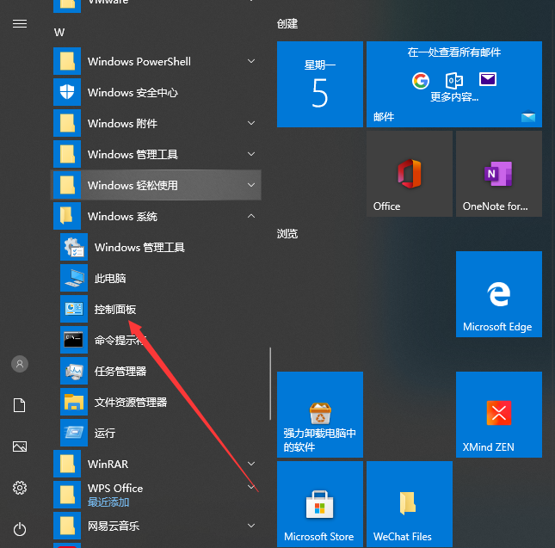Open the calendar tile showing 星期一 5
The image size is (555, 548).
tap(320, 84)
